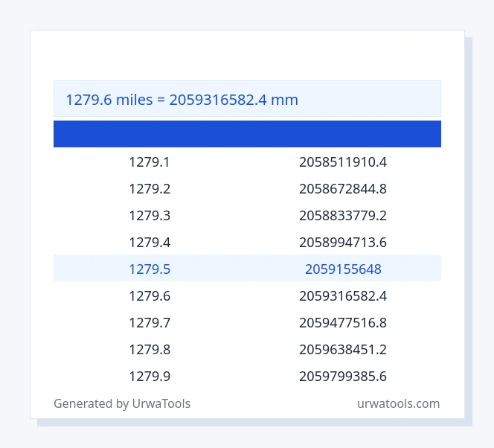The width and height of the screenshot is (494, 448).
Task: Click the Generated by UrwaTools text
Action: point(122,403)
